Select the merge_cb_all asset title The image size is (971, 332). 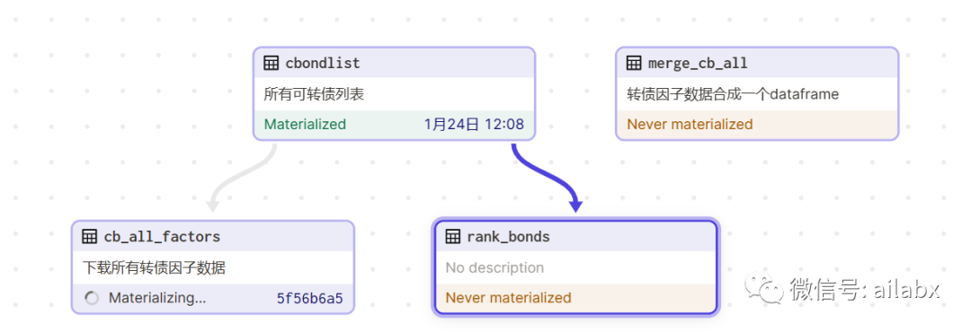click(698, 63)
